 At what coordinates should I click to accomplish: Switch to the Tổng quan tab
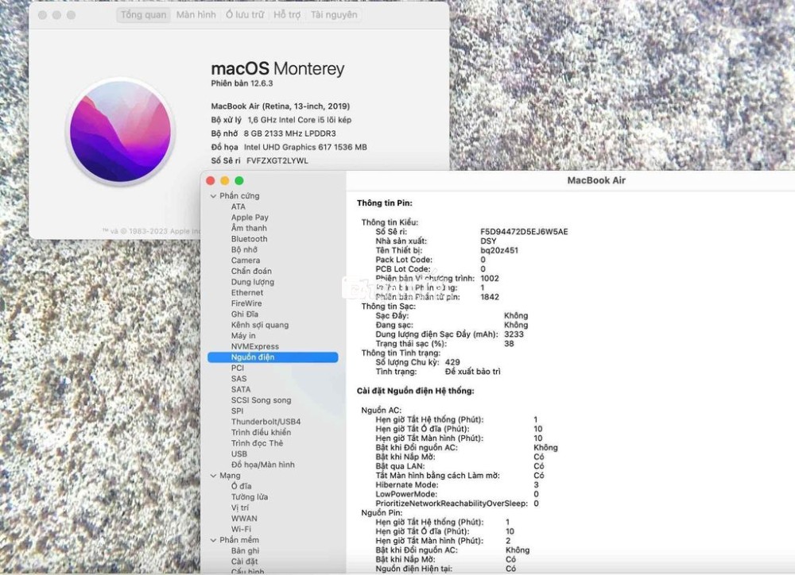tap(143, 14)
